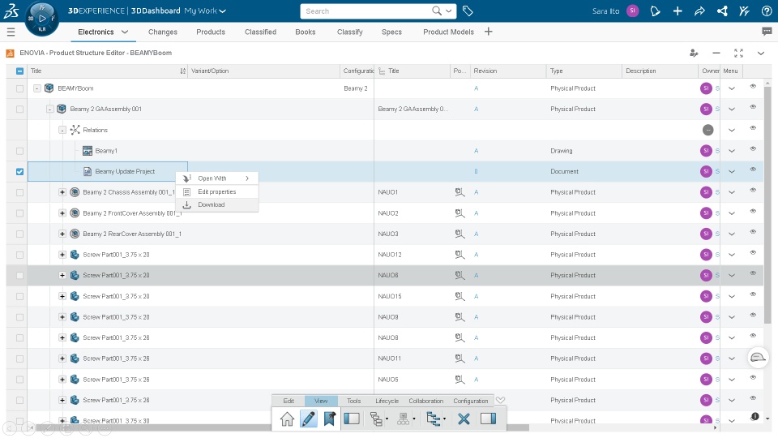Screen dimensions: 778x438
Task: Open the Electronics tab dropdown chevron
Action: pyautogui.click(x=125, y=32)
